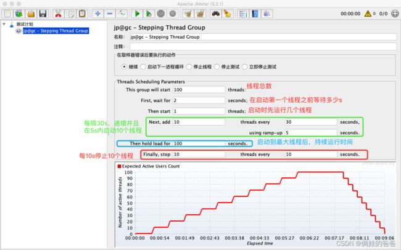This screenshot has width=401, height=250.
Task: Click the Stop test icon
Action: click(x=161, y=14)
